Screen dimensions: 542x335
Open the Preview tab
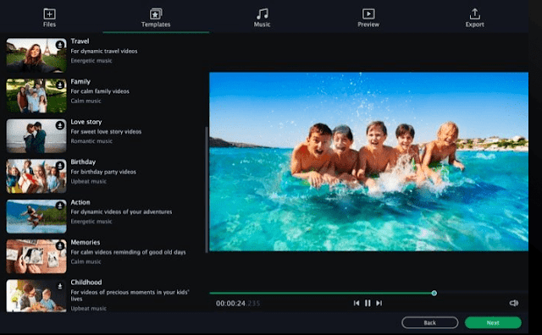[368, 17]
